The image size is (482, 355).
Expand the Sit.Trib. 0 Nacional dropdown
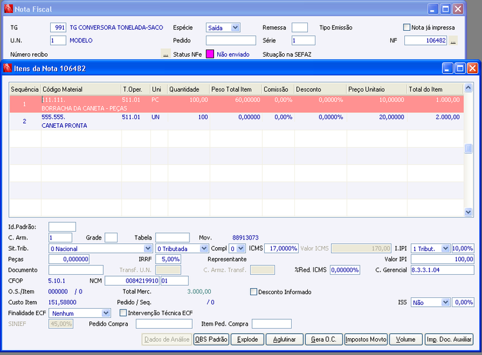tap(148, 248)
